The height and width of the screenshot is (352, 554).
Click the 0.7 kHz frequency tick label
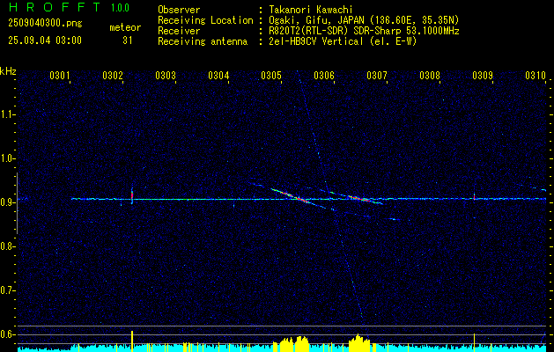coord(6,290)
